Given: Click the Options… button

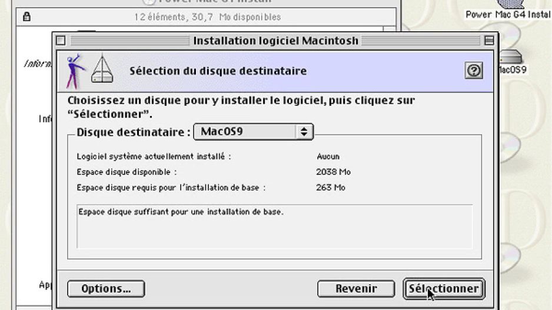Looking at the screenshot, I should (106, 289).
